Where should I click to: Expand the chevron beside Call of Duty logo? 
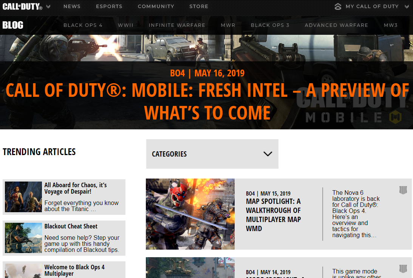48,6
